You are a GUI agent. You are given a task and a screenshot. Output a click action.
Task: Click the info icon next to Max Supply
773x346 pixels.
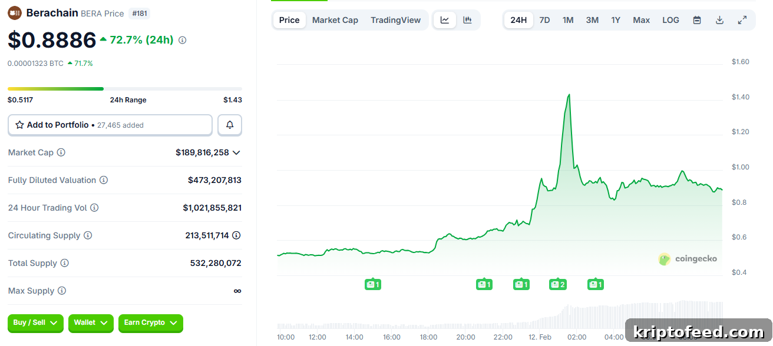pyautogui.click(x=62, y=291)
